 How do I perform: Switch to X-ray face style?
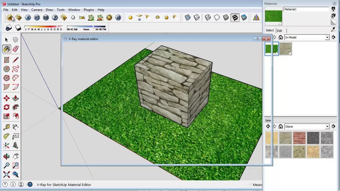(188, 18)
